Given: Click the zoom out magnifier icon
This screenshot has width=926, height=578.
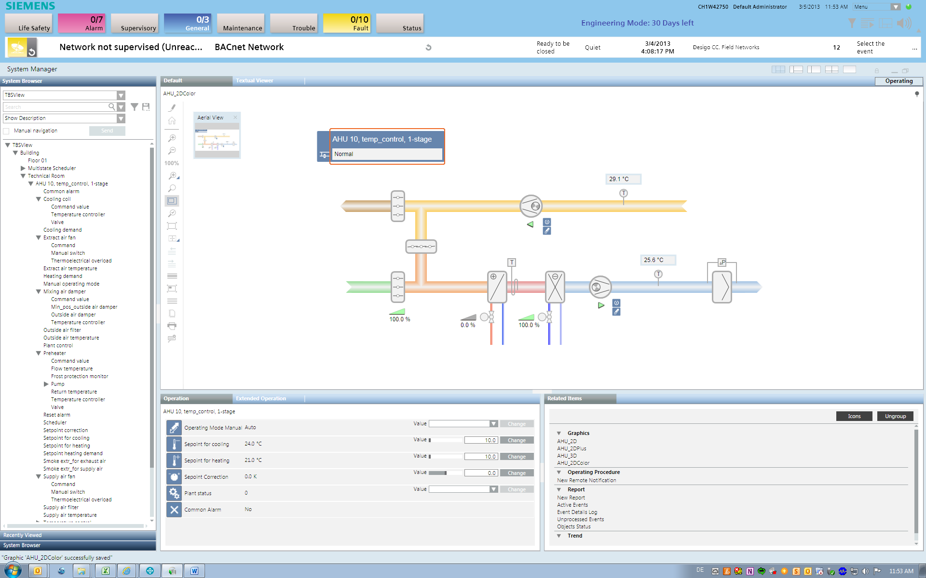Looking at the screenshot, I should click(x=172, y=151).
